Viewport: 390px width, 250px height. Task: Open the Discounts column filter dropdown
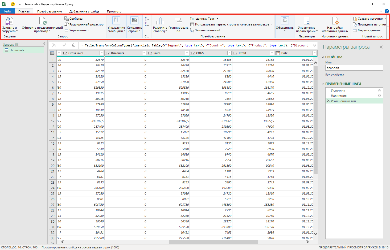pos(144,53)
